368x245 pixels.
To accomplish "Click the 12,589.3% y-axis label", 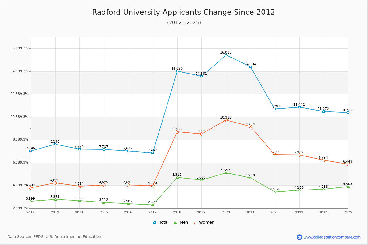I will (x=19, y=94).
